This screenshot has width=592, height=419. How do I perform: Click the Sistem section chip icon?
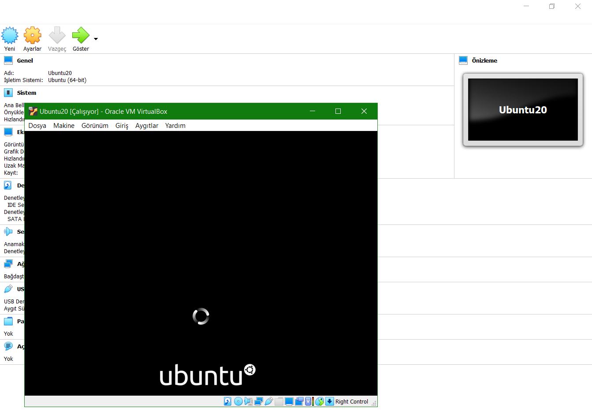[x=8, y=93]
